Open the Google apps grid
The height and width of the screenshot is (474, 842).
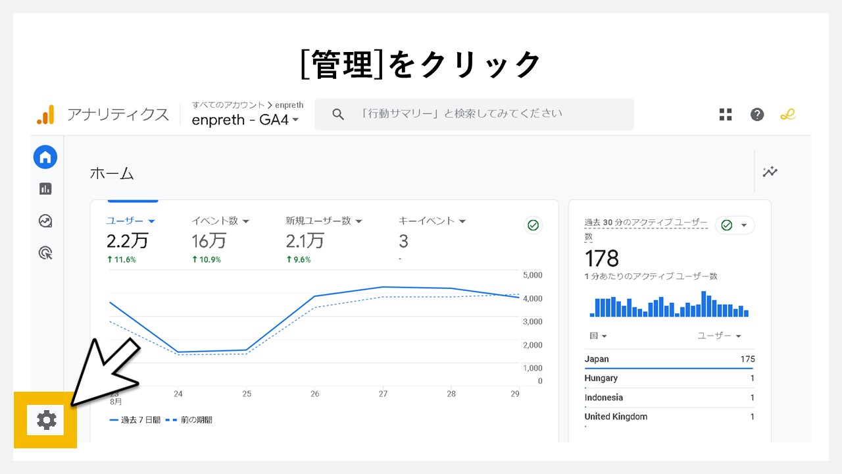point(726,114)
